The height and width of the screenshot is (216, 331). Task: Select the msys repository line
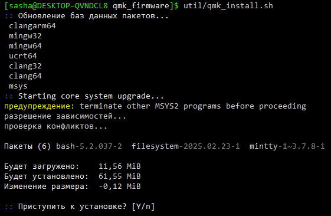[18, 86]
